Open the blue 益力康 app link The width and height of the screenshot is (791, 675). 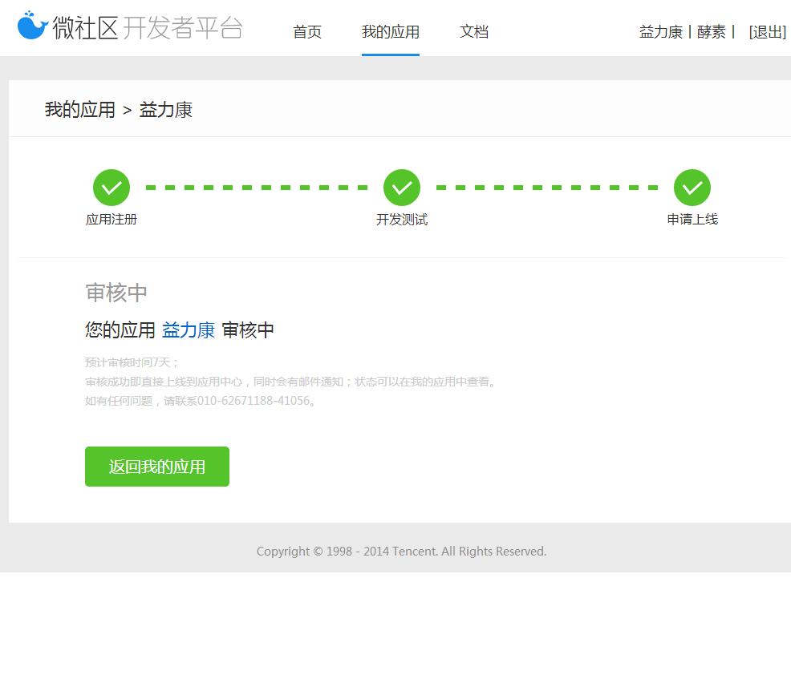coord(189,330)
